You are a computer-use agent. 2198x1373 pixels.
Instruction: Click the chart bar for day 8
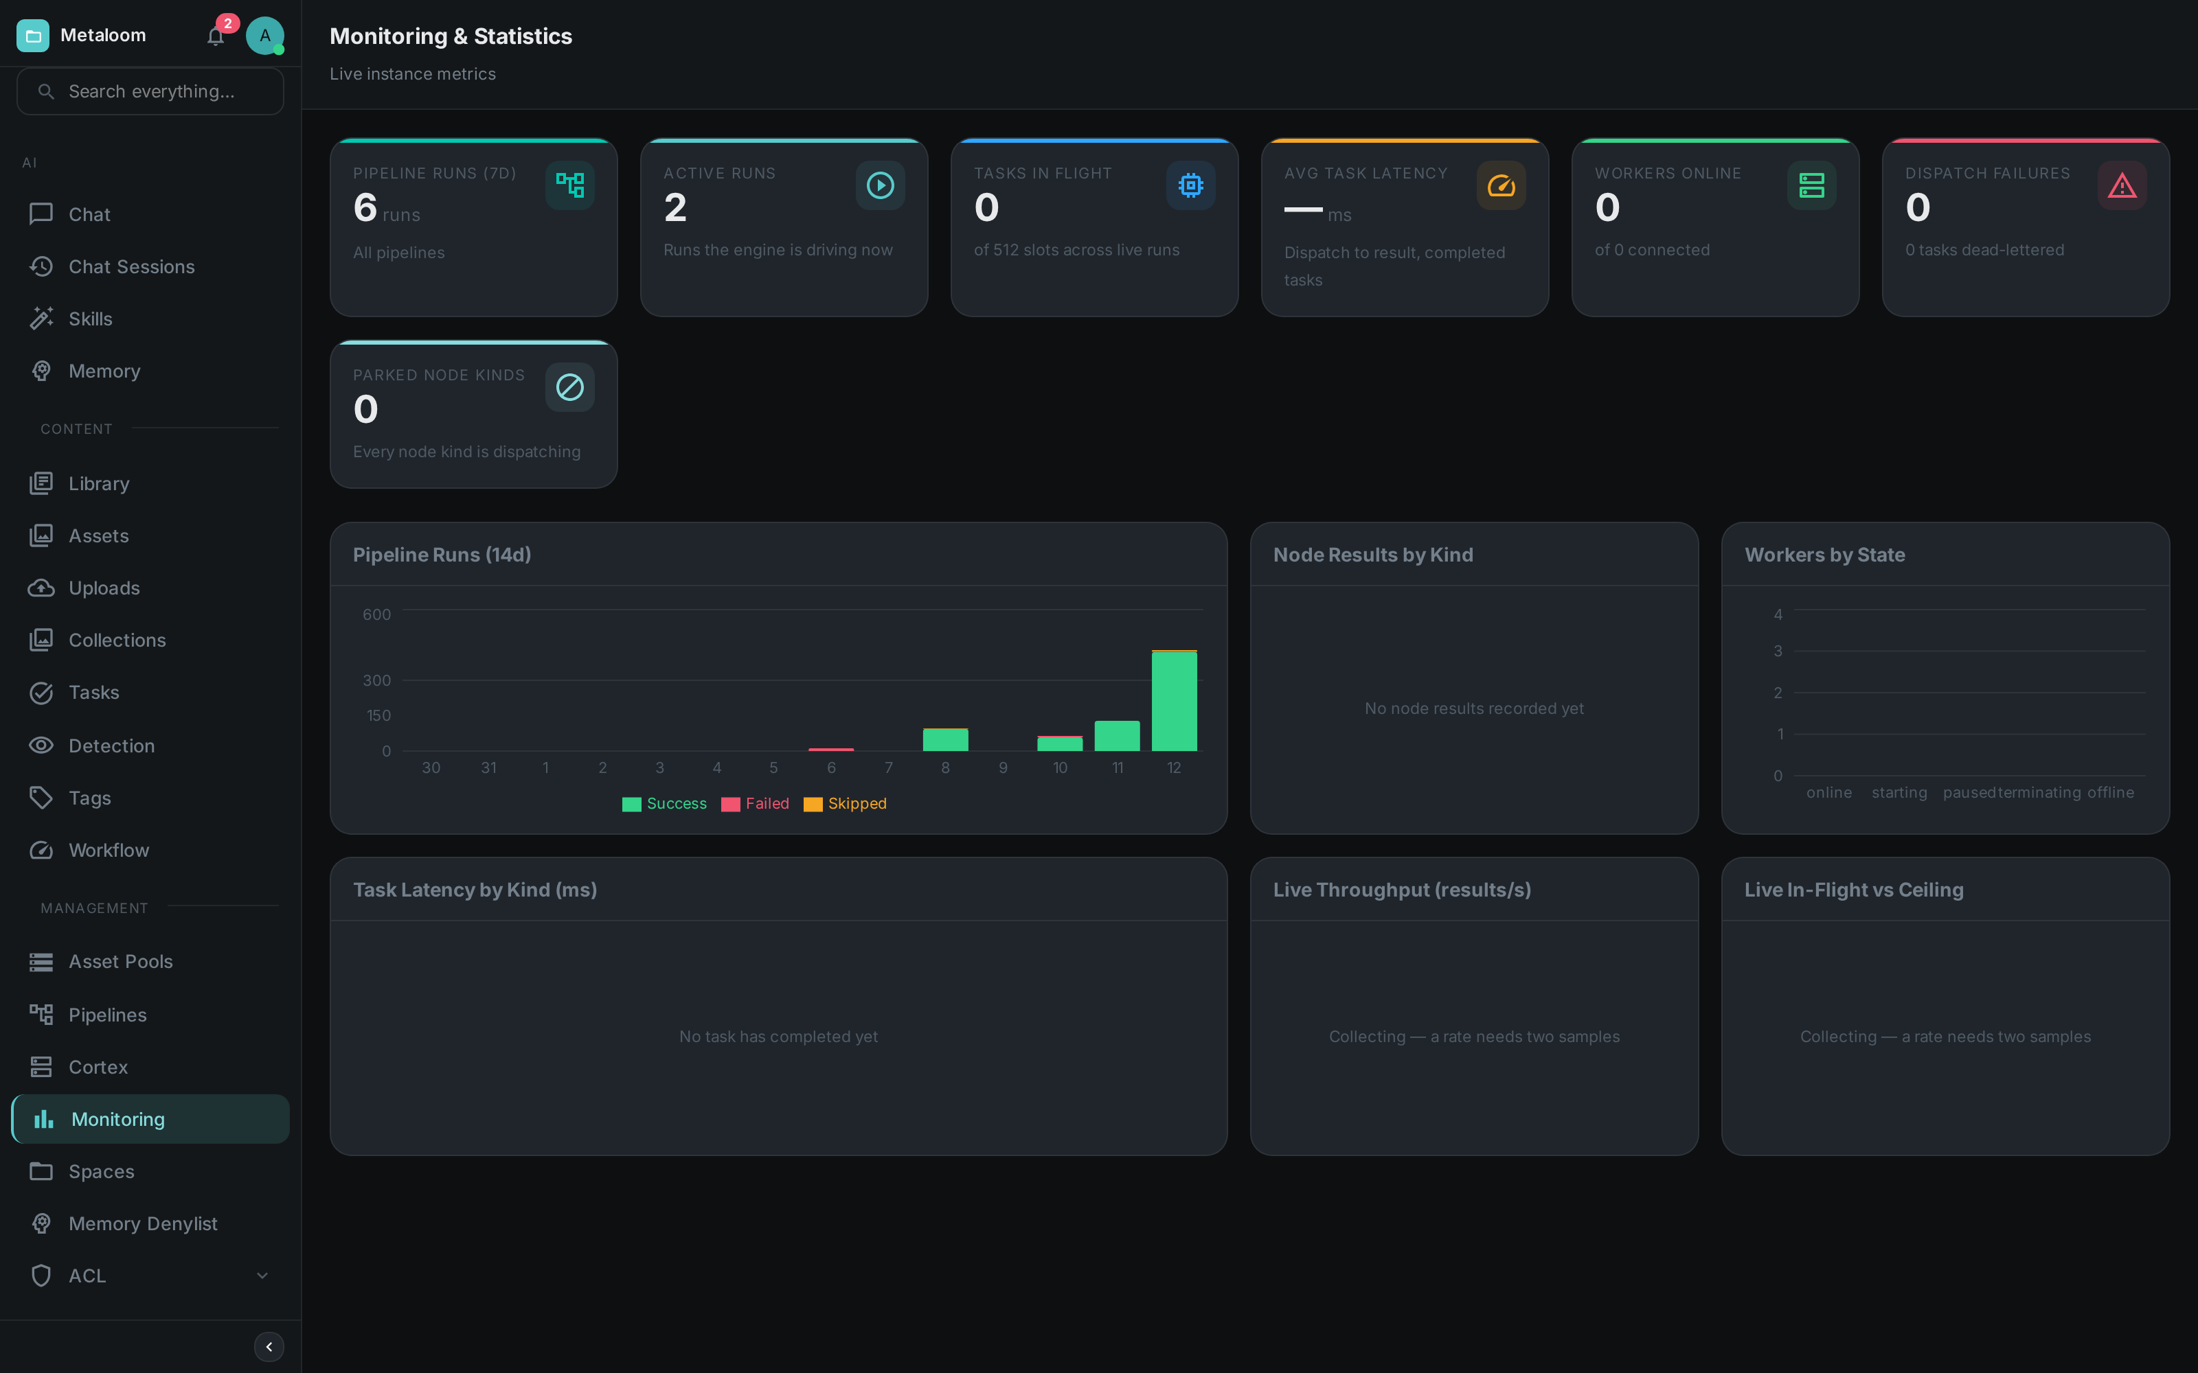click(x=946, y=739)
